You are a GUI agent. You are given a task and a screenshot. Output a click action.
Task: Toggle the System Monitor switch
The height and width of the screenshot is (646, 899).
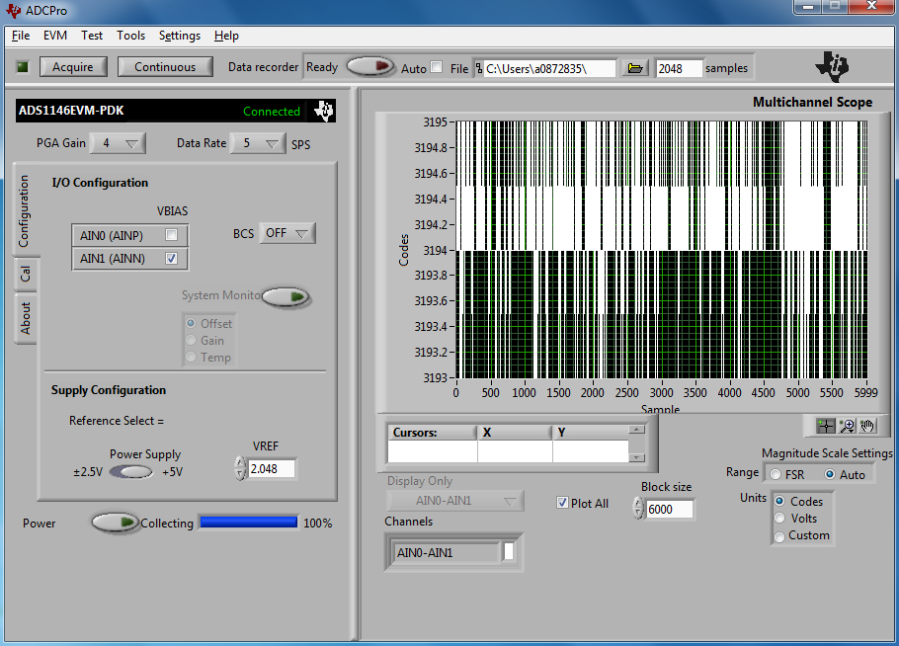coord(286,297)
